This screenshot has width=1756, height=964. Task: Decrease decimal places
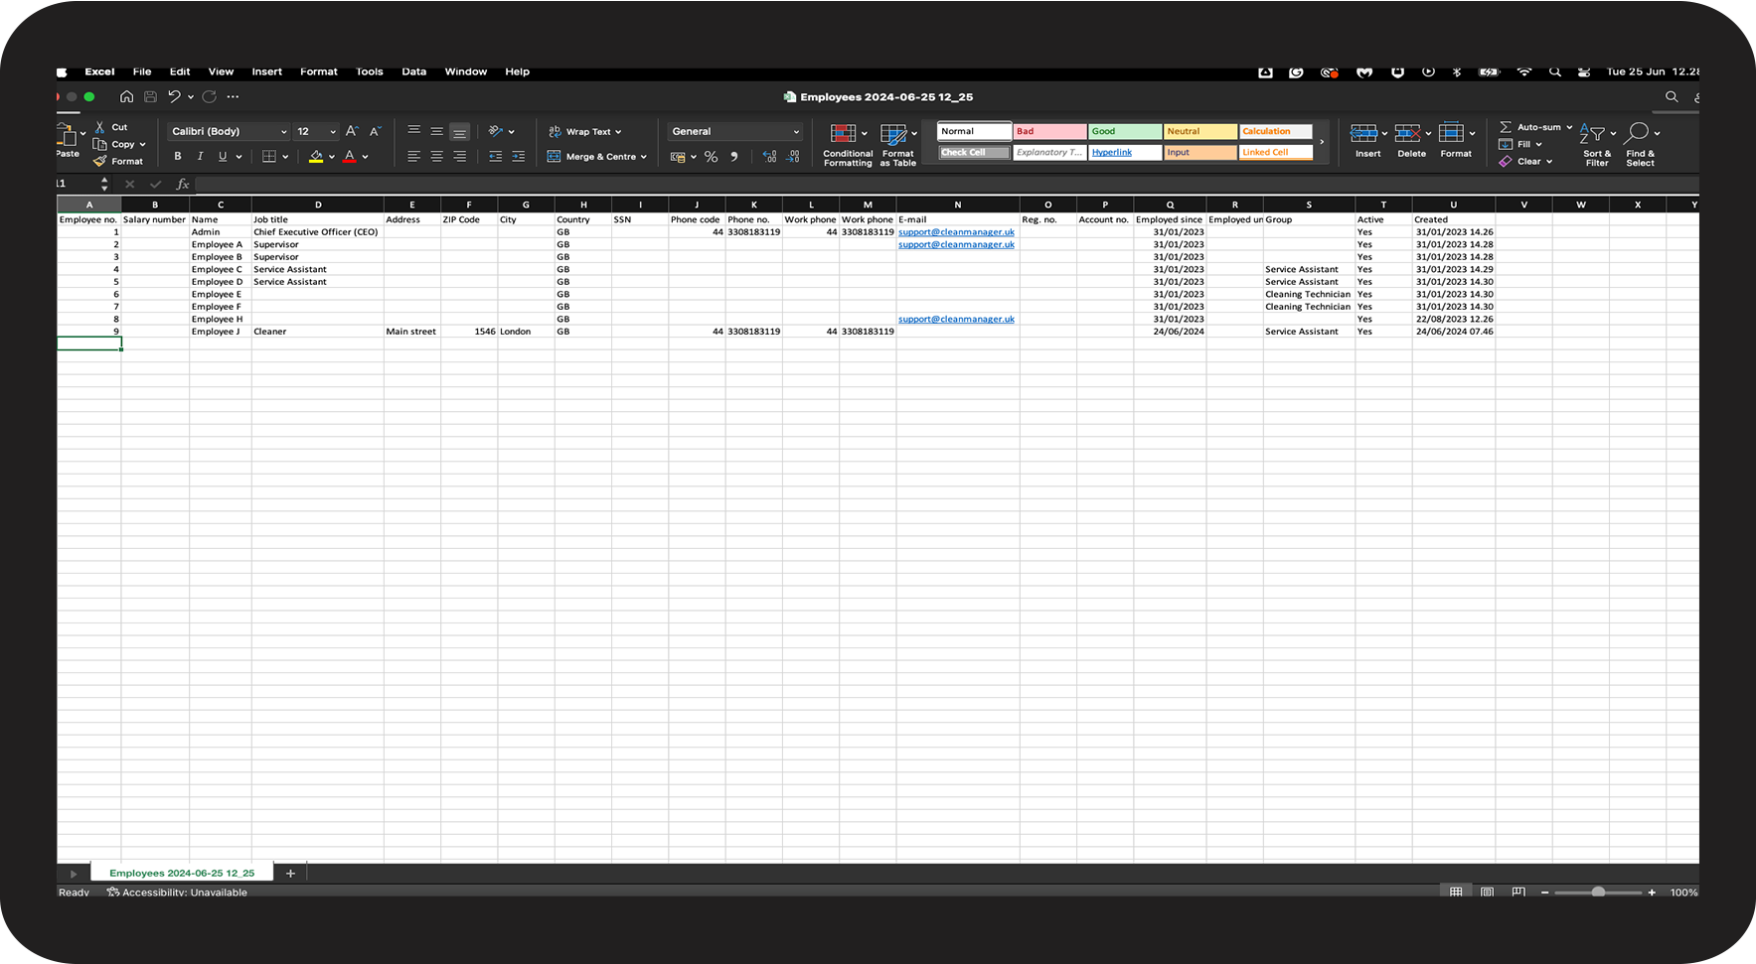[792, 157]
